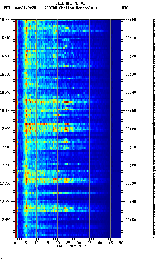Image resolution: width=167 pixels, height=262 pixels.
Task: Click the 23:10 UTC time label
Action: [131, 38]
